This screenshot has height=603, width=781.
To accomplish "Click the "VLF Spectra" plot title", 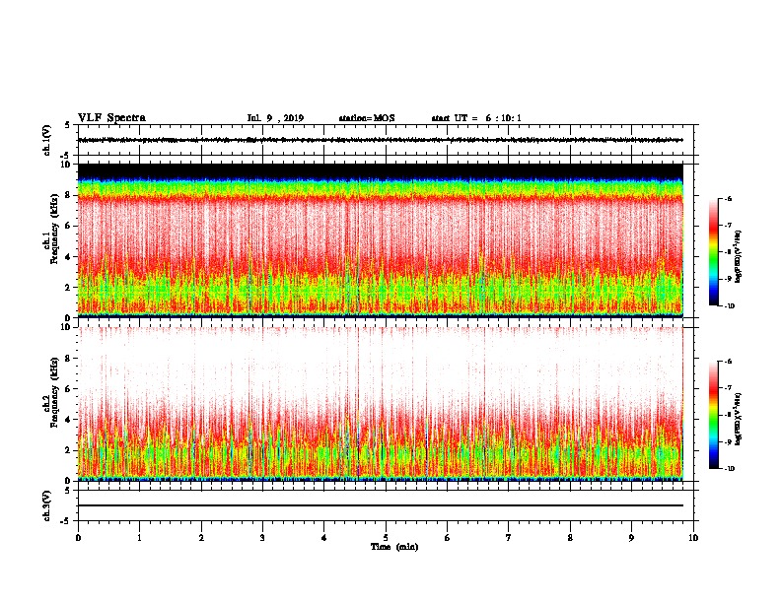I will (111, 118).
